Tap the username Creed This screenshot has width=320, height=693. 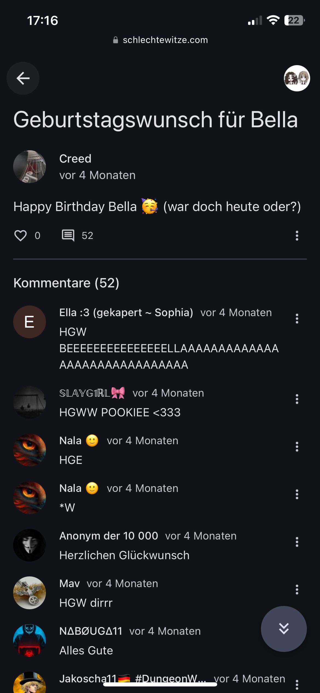coord(75,159)
